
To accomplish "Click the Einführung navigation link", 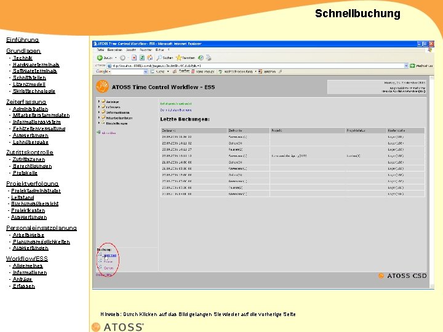I will pos(23,40).
